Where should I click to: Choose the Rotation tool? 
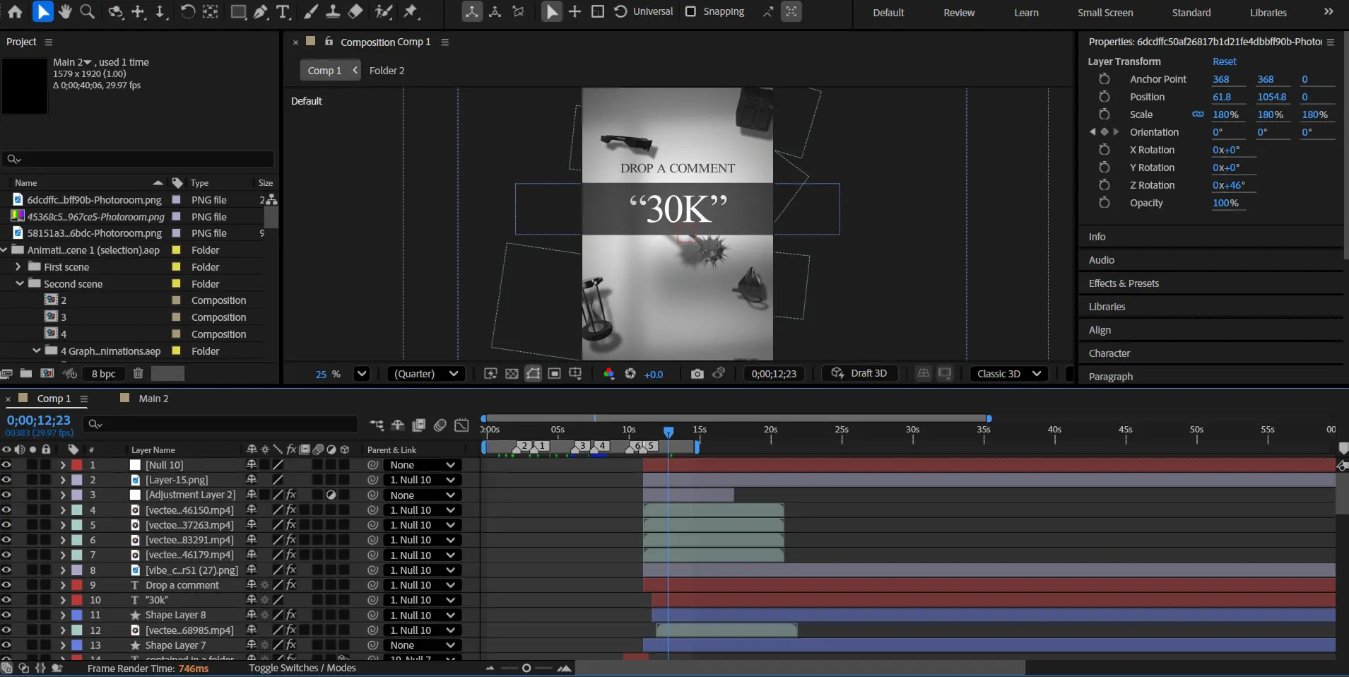tap(187, 11)
